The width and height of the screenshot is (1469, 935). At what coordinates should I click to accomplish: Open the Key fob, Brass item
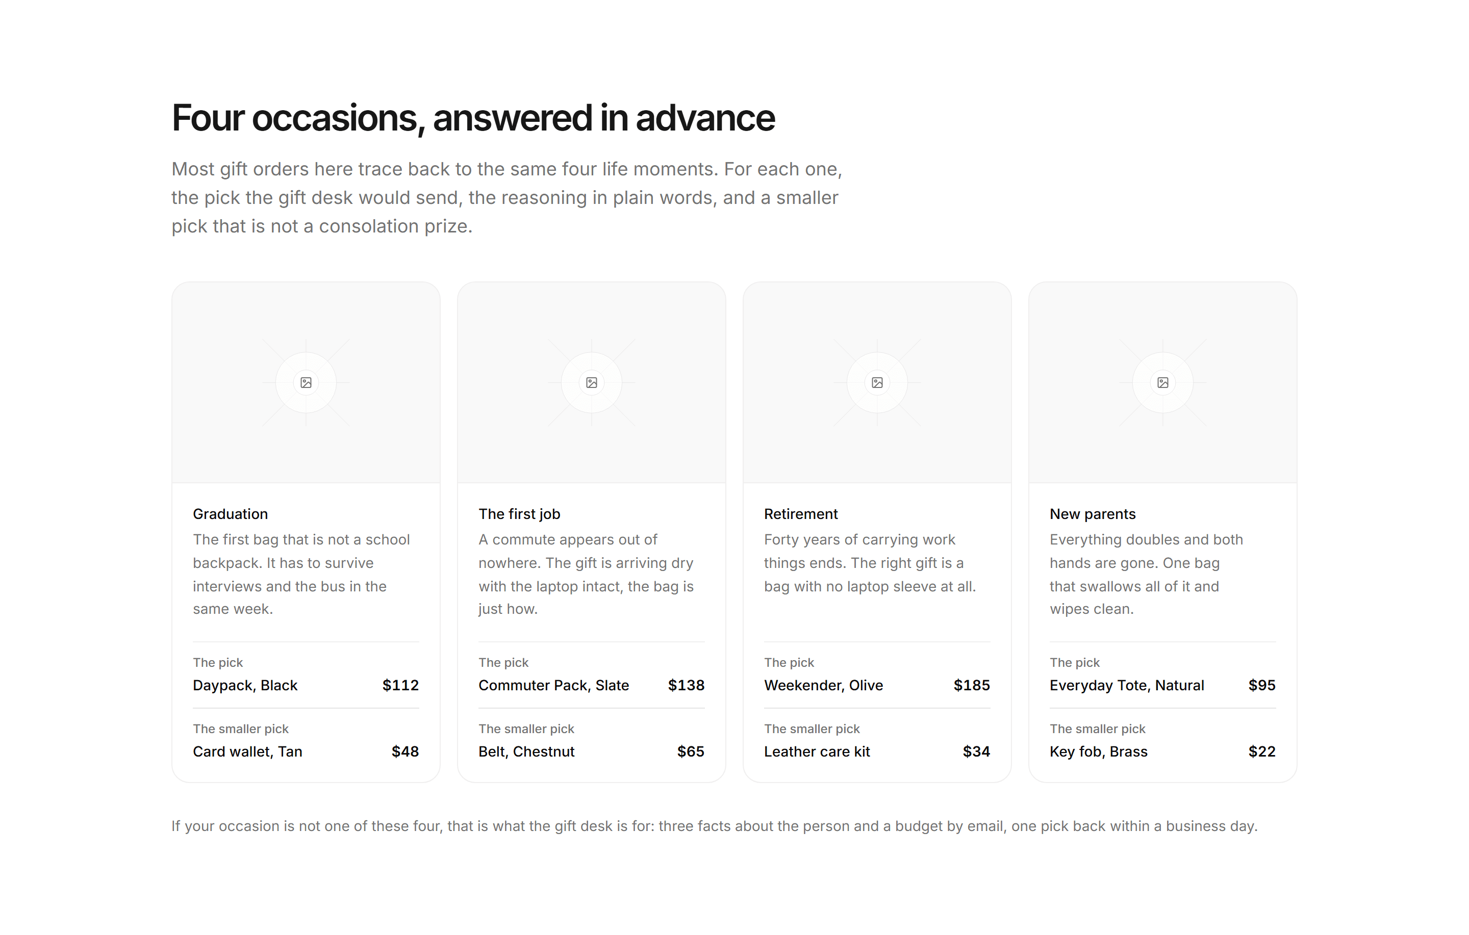tap(1098, 751)
